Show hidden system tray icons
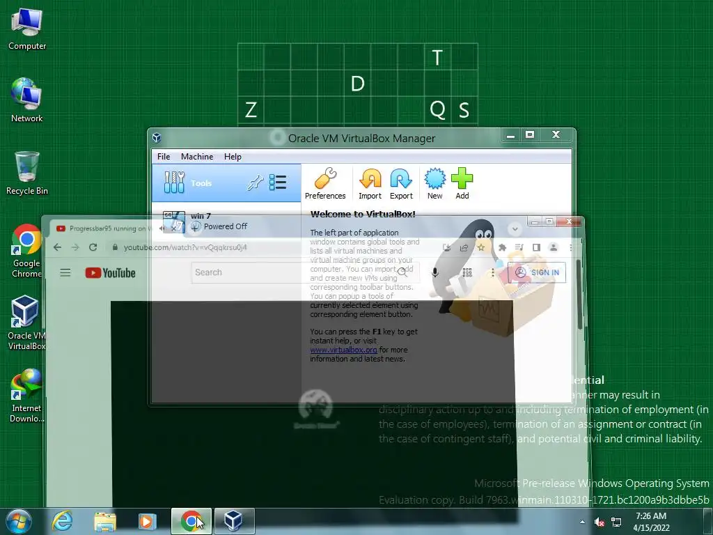The image size is (713, 535). click(582, 522)
